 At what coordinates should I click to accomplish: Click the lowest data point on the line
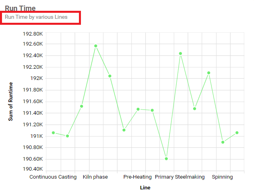click(166, 159)
